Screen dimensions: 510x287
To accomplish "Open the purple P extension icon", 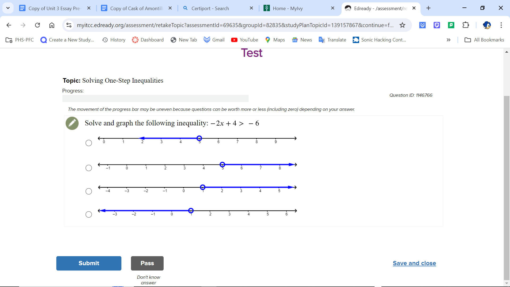I will (437, 25).
